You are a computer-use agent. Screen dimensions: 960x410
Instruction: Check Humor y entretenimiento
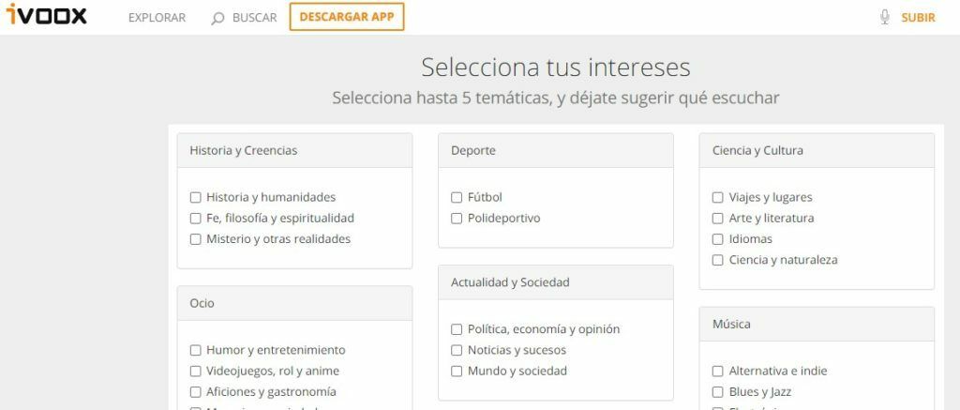[195, 350]
